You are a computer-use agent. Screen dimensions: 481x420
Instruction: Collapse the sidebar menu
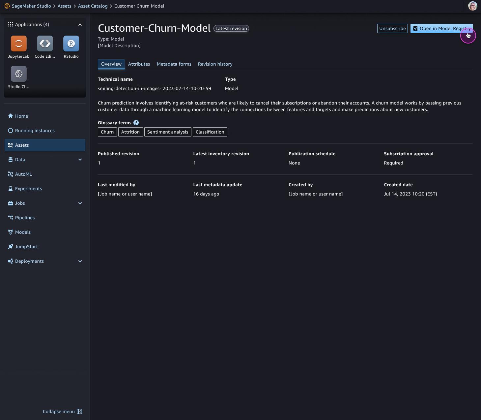(63, 411)
